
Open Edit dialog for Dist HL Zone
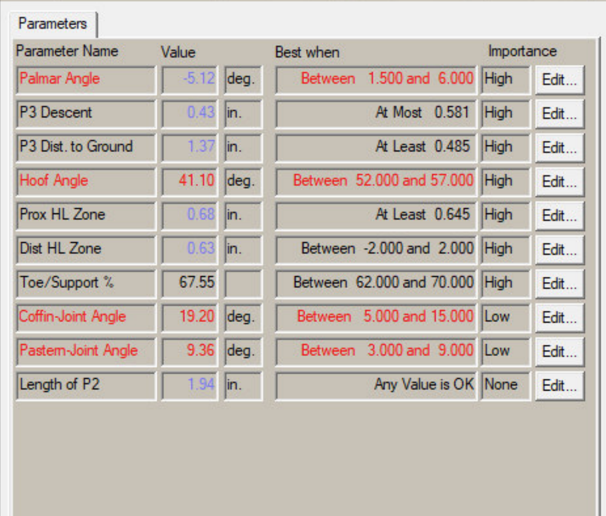tap(559, 250)
